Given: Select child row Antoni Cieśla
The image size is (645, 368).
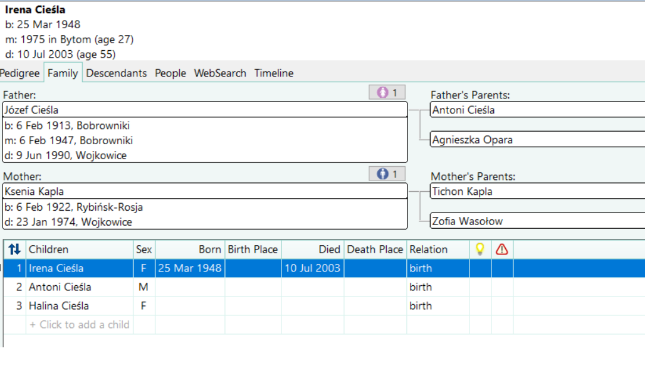Looking at the screenshot, I should click(x=324, y=287).
